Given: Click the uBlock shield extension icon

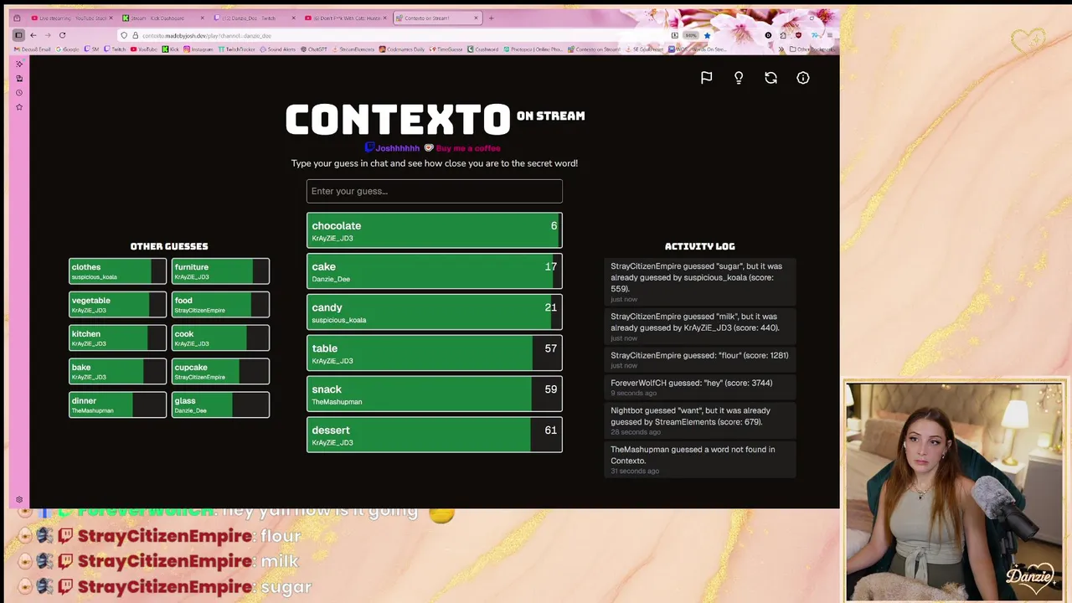Looking at the screenshot, I should (x=798, y=35).
